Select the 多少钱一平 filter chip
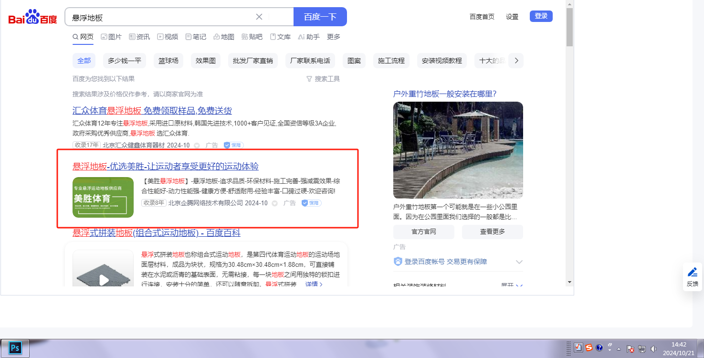 tap(125, 61)
